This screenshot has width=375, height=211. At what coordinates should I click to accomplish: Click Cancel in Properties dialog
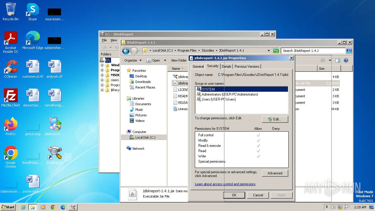[x=258, y=195]
